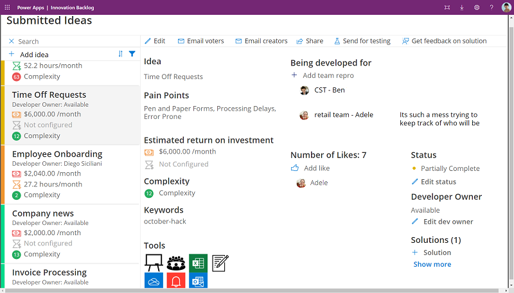Click the vertical scrollbar on the right
This screenshot has width=514, height=293.
click(511, 152)
